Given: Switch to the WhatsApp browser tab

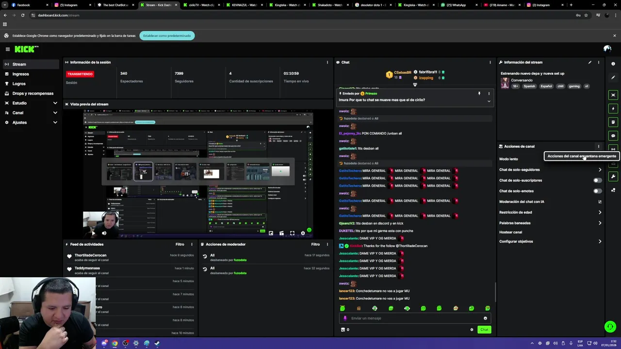Looking at the screenshot, I should coord(458,5).
